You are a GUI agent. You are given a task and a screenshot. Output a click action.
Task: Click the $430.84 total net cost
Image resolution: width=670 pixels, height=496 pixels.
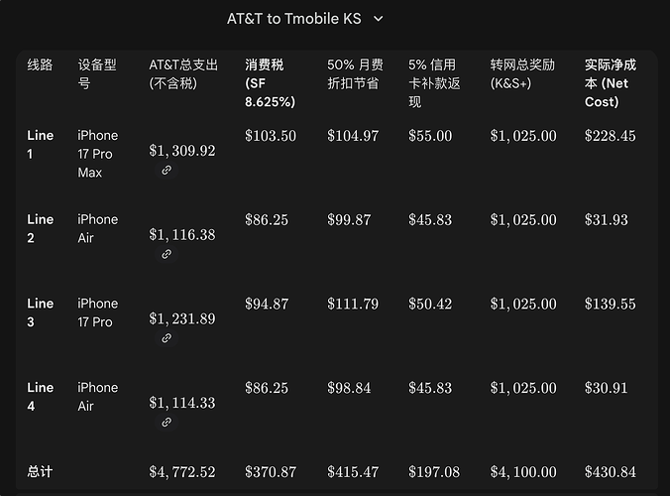[611, 472]
